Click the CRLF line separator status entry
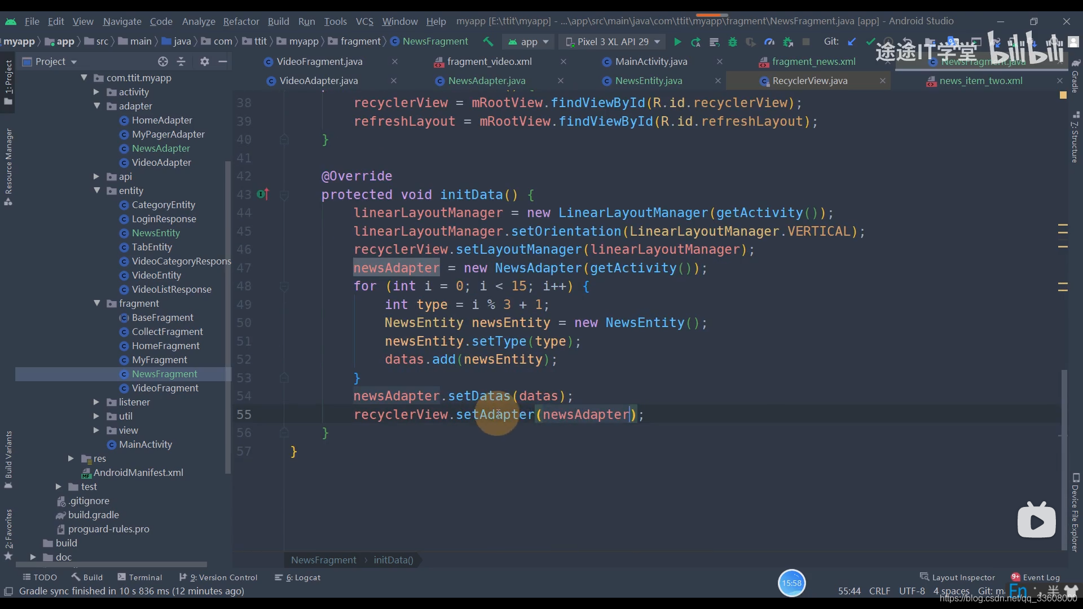 click(x=879, y=591)
